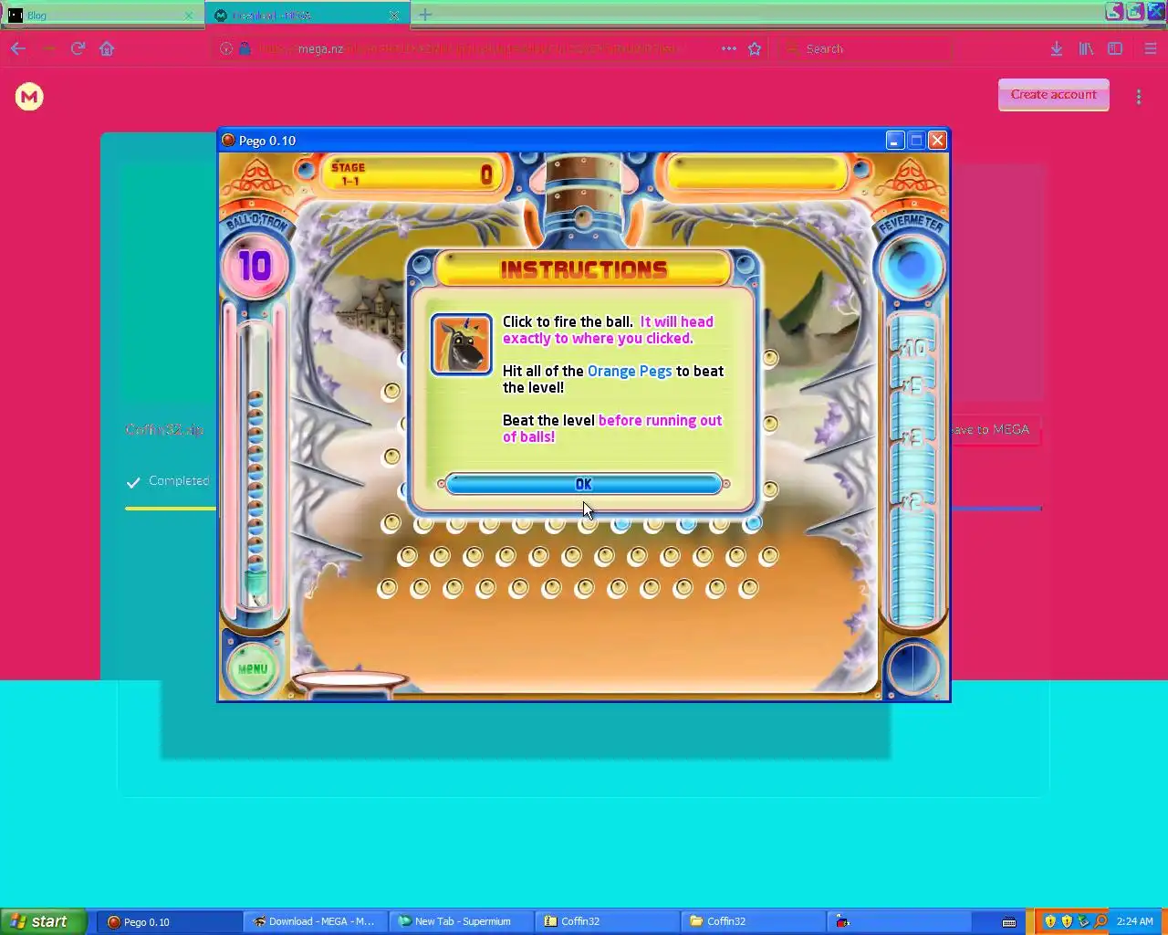Screen dimensions: 1168x935
Task: Select Pego 0.10 on the taskbar
Action: point(170,921)
